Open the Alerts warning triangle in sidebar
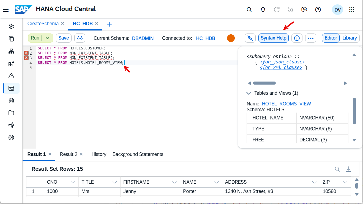This screenshot has width=363, height=204. pyautogui.click(x=11, y=76)
